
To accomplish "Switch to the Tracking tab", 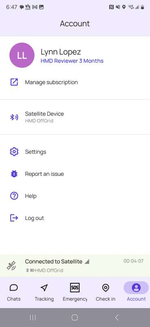I will click(44, 293).
